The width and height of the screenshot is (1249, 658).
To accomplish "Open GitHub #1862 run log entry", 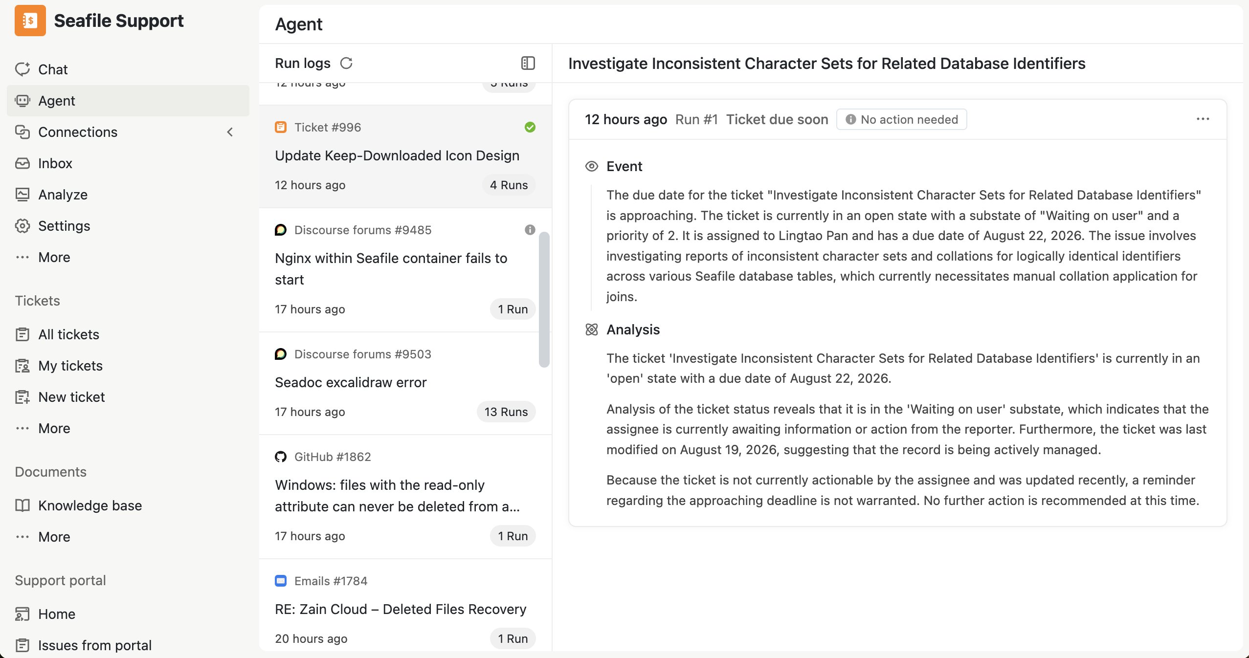I will 405,497.
